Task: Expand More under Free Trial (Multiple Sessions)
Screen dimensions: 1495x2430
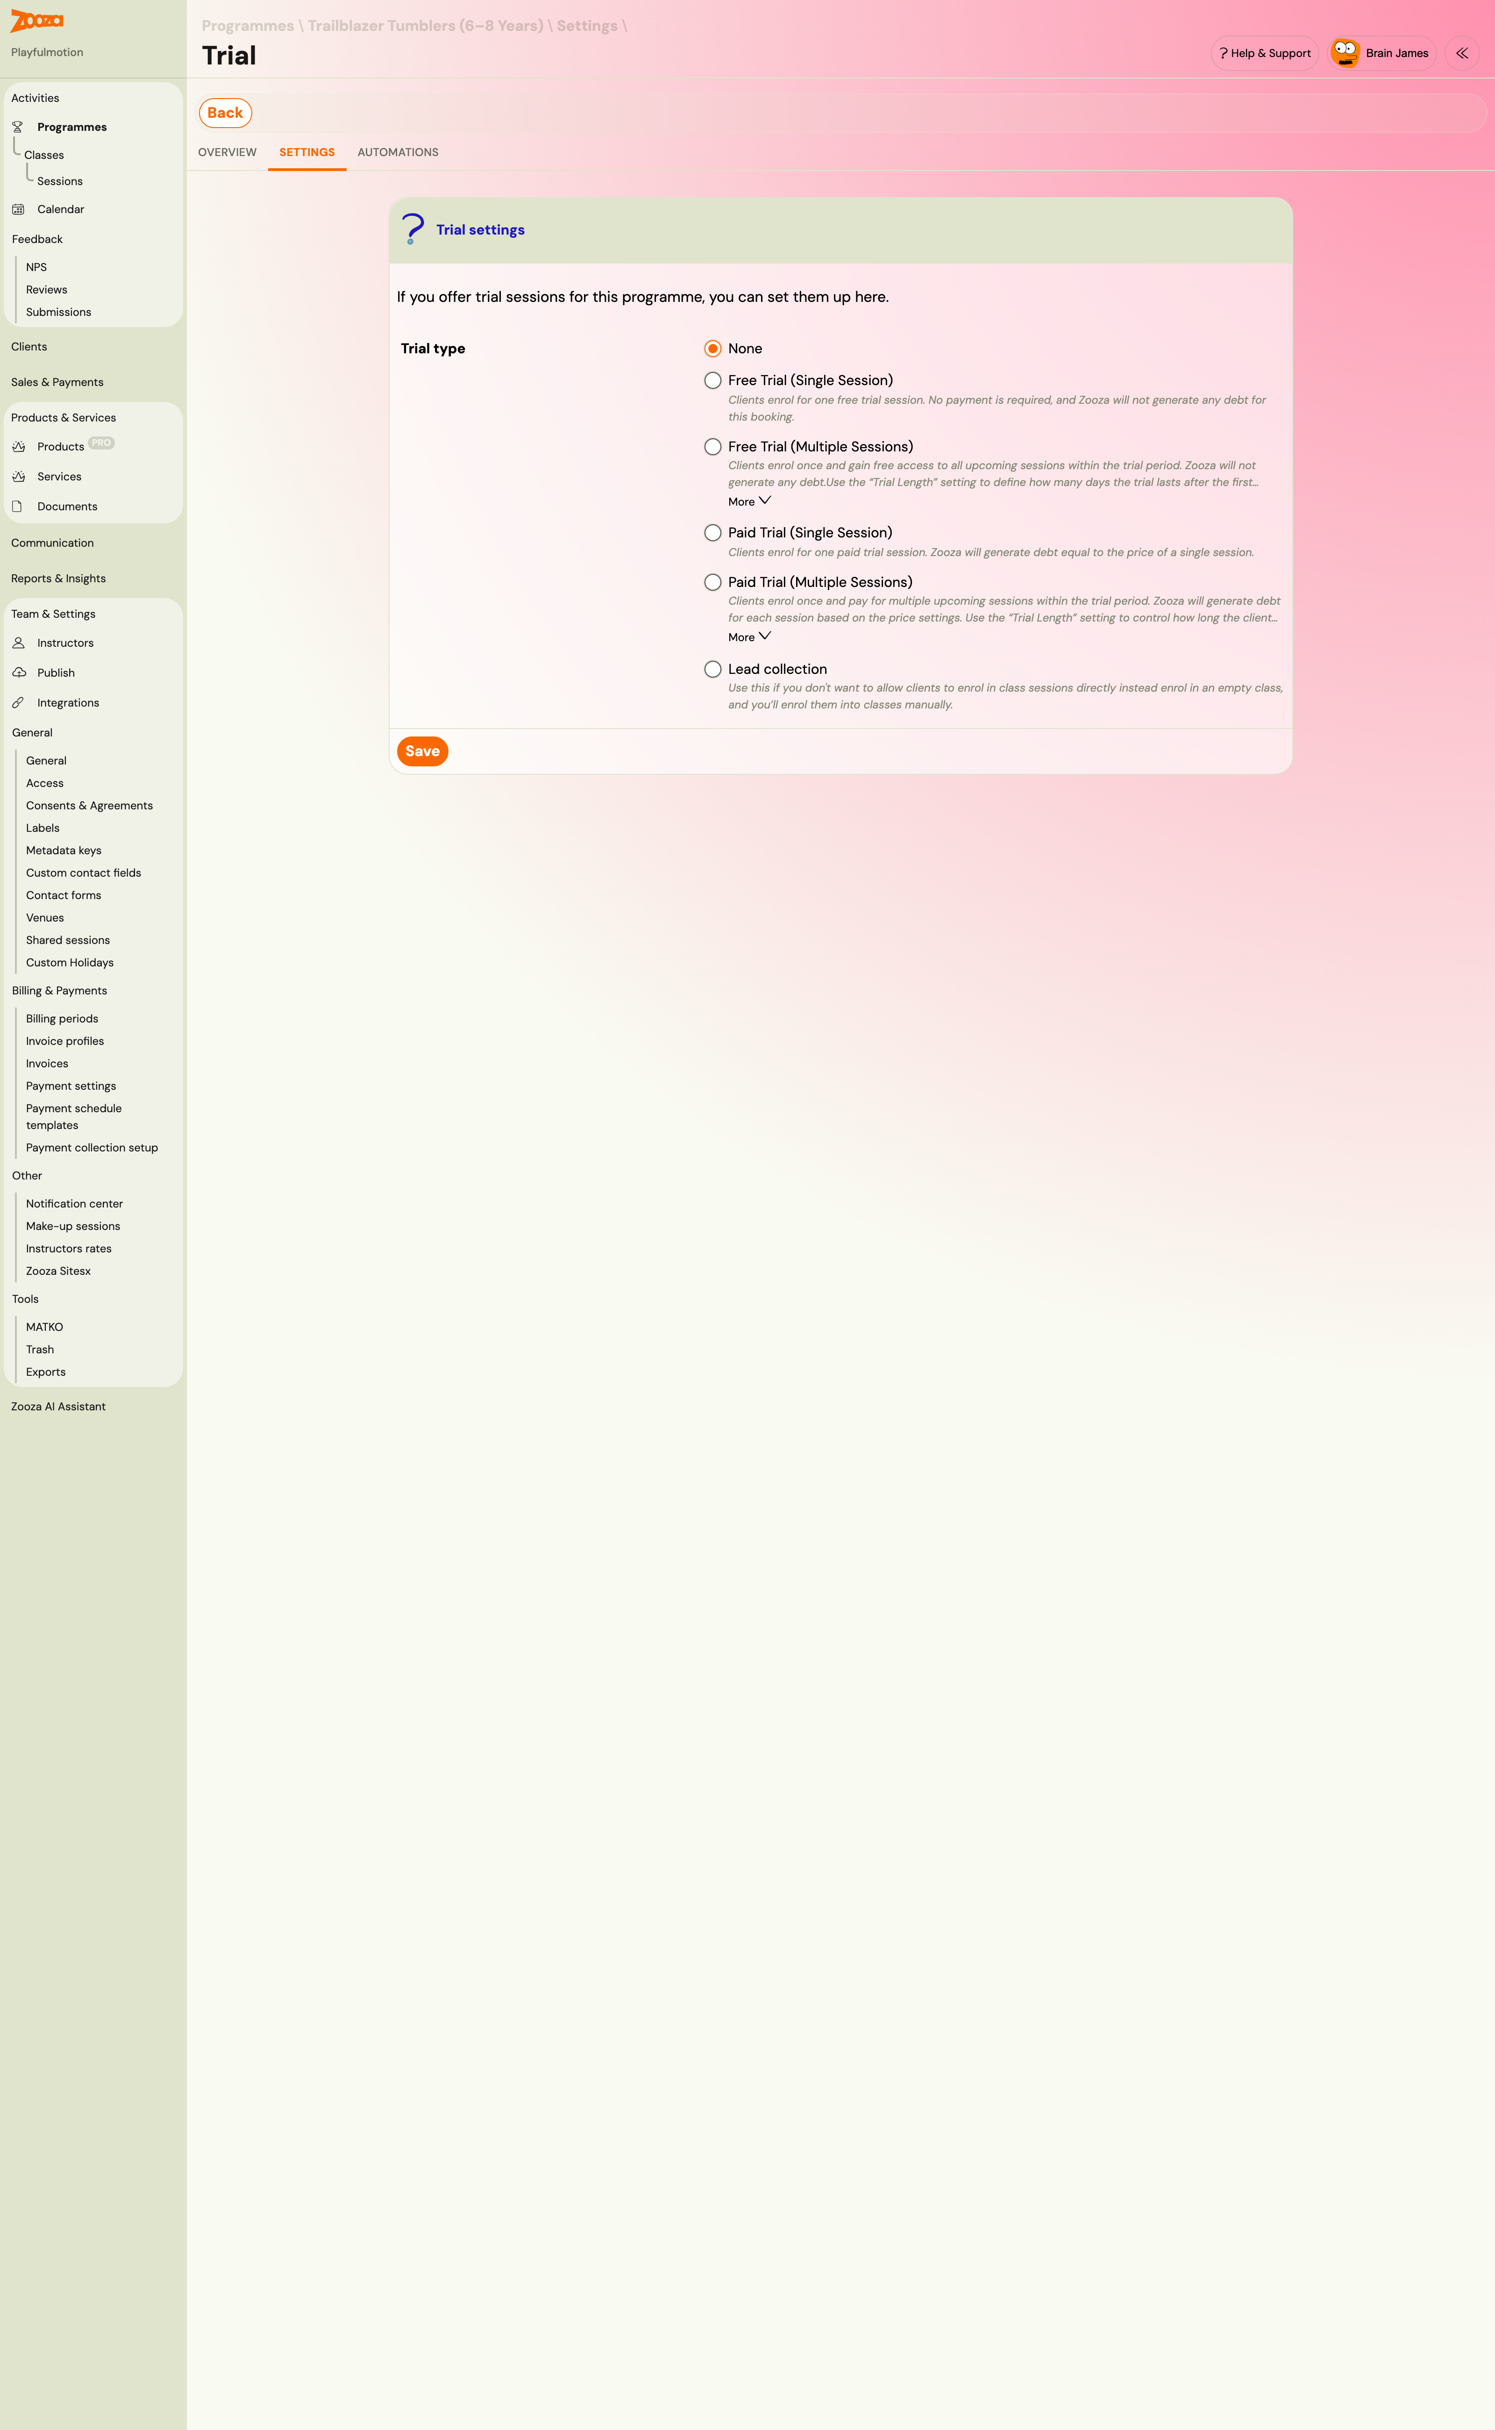Action: 749,501
